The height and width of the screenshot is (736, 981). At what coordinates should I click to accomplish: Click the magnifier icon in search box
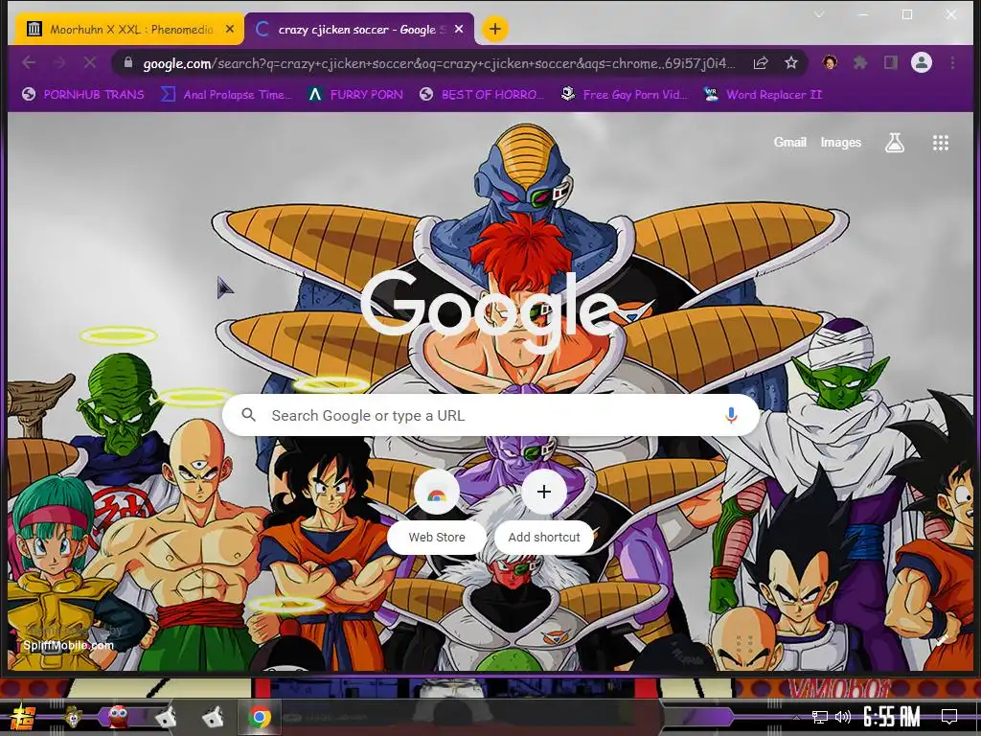[248, 415]
